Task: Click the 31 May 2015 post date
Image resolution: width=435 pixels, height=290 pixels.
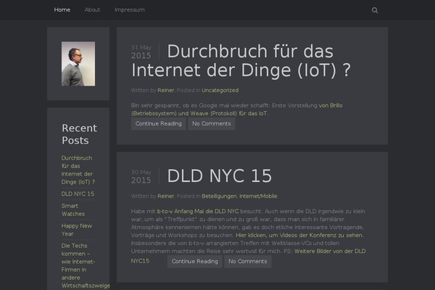Action: point(141,51)
